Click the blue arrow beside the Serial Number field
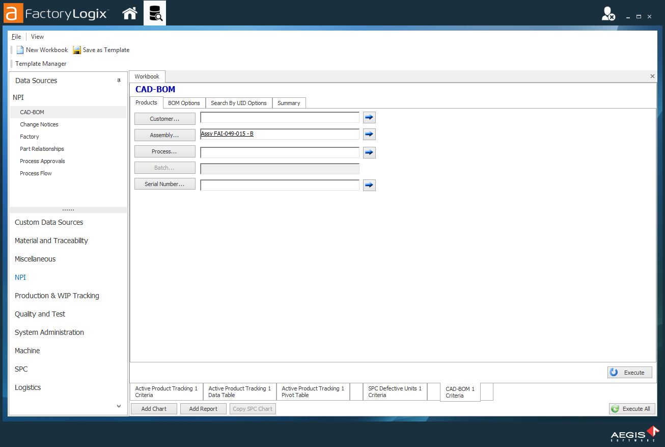This screenshot has width=665, height=447. point(369,185)
